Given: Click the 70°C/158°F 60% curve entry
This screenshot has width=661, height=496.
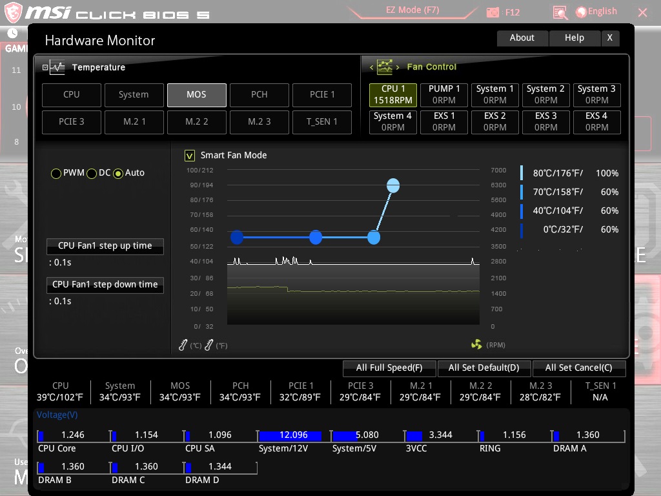Looking at the screenshot, I should pos(570,192).
